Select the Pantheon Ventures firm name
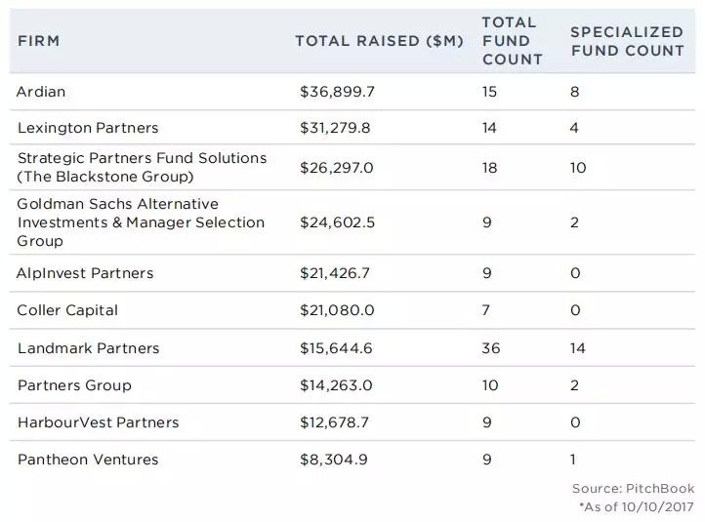Image resolution: width=705 pixels, height=522 pixels. pyautogui.click(x=87, y=460)
